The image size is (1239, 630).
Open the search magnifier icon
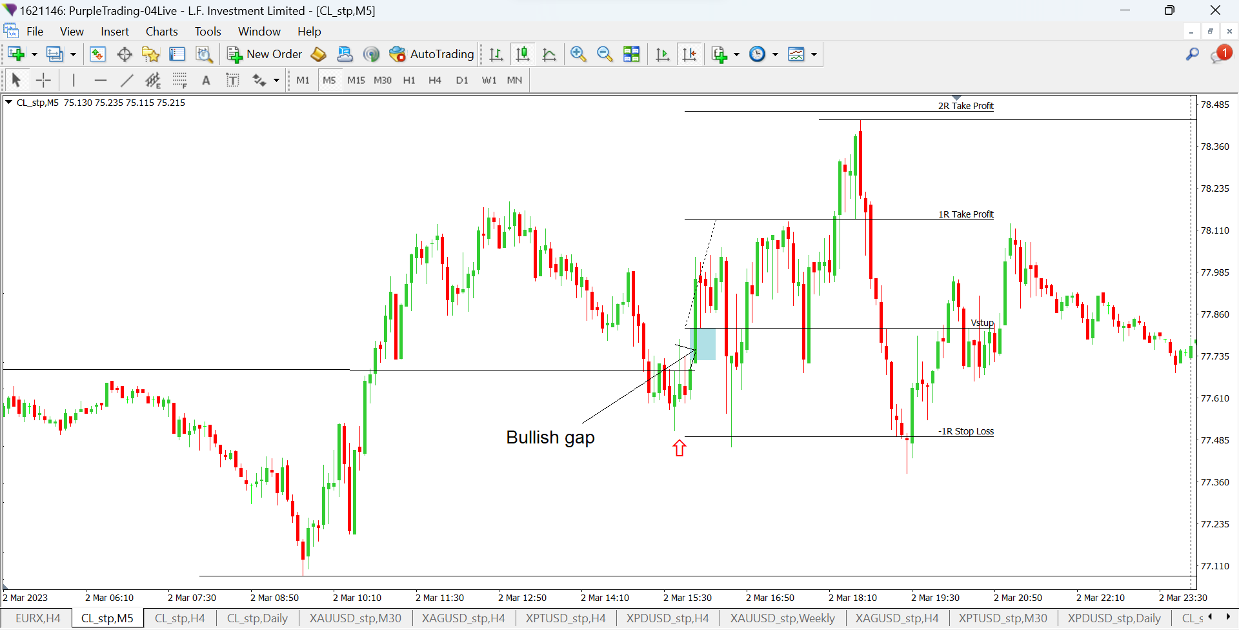pyautogui.click(x=1192, y=54)
